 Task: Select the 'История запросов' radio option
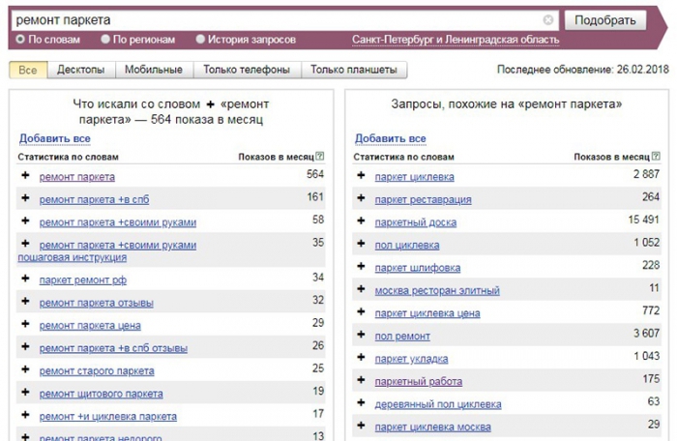200,40
